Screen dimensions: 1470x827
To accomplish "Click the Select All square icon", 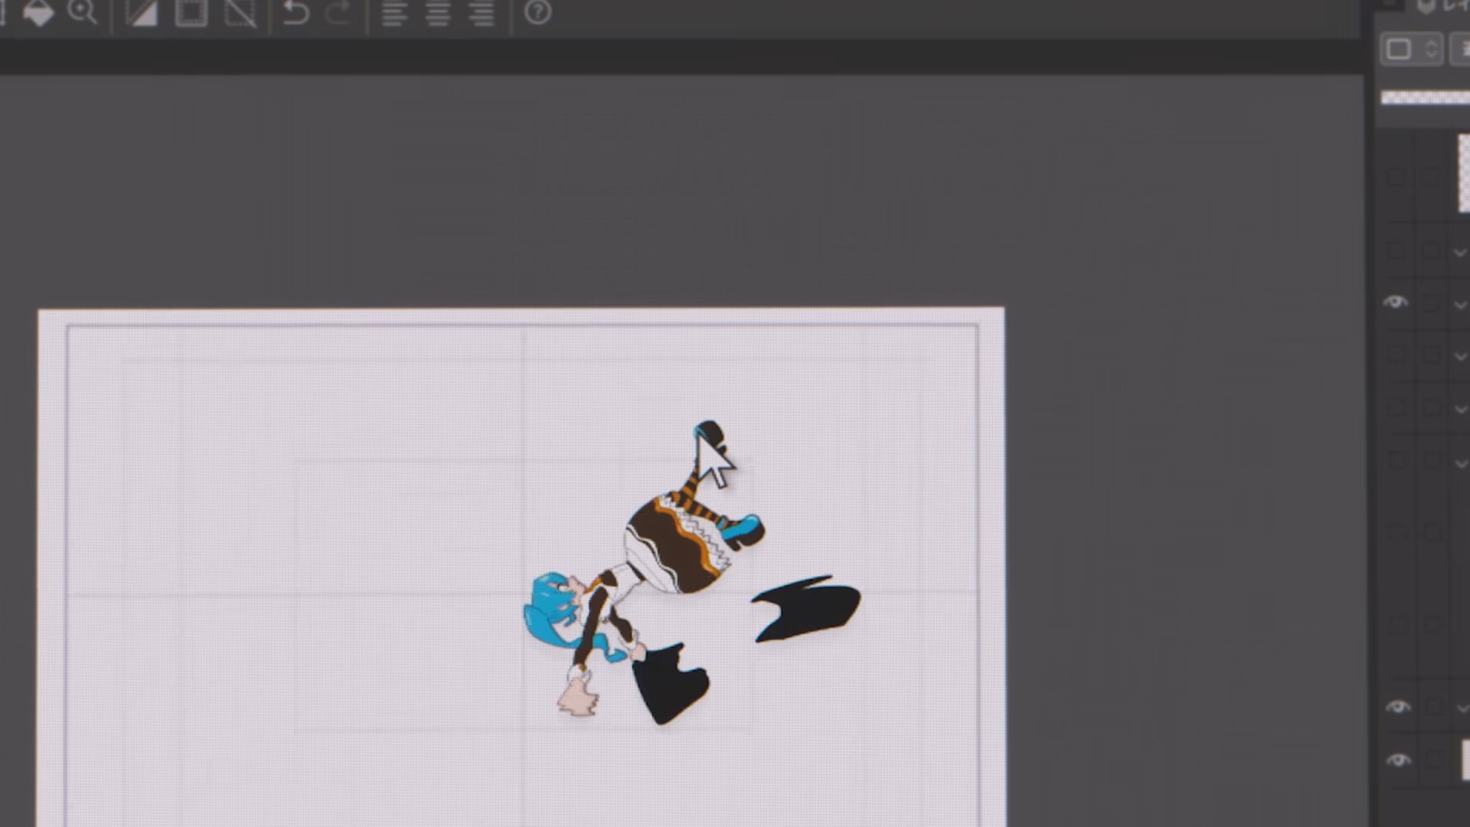I will tap(191, 13).
